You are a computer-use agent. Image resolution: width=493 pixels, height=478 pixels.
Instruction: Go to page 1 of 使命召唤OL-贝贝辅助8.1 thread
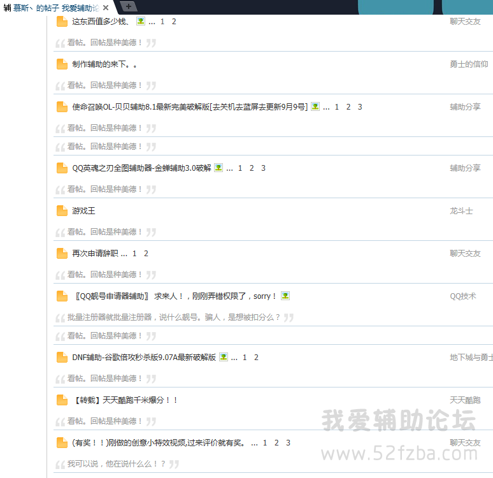point(337,107)
